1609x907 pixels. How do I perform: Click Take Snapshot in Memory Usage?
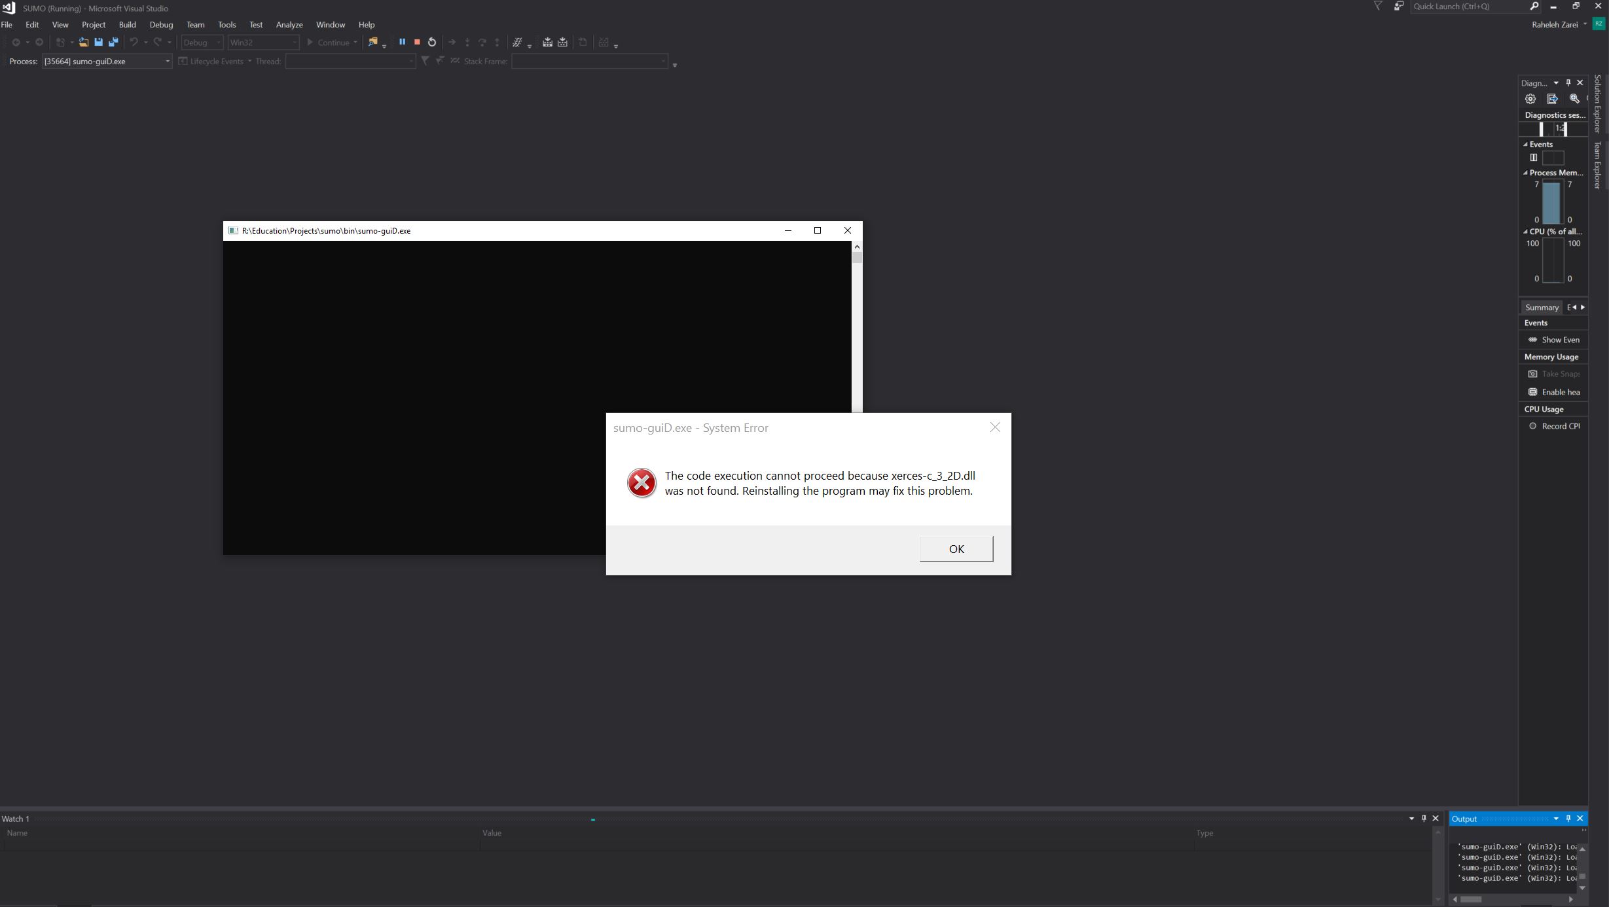(x=1553, y=374)
